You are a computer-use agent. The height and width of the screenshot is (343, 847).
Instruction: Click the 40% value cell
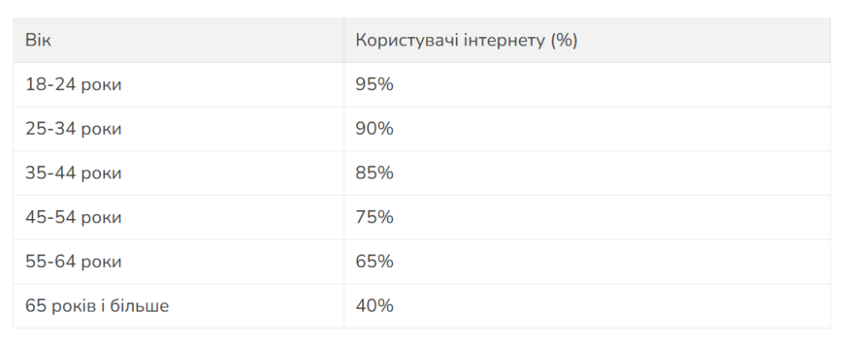(x=587, y=307)
